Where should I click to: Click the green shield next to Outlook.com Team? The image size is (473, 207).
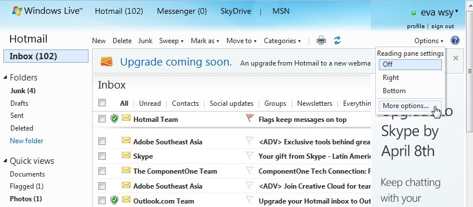pyautogui.click(x=114, y=200)
